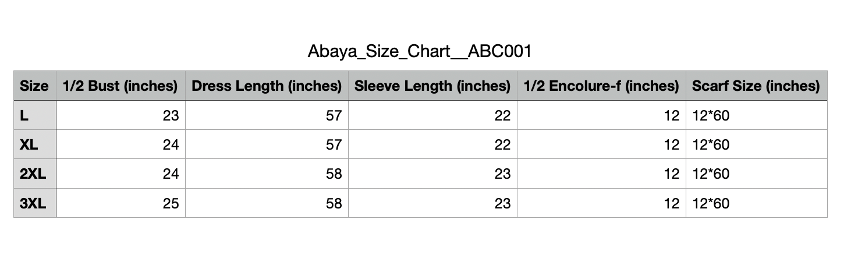Click the Sleeve Length (inches) header
Image resolution: width=858 pixels, height=269 pixels.
click(x=432, y=86)
